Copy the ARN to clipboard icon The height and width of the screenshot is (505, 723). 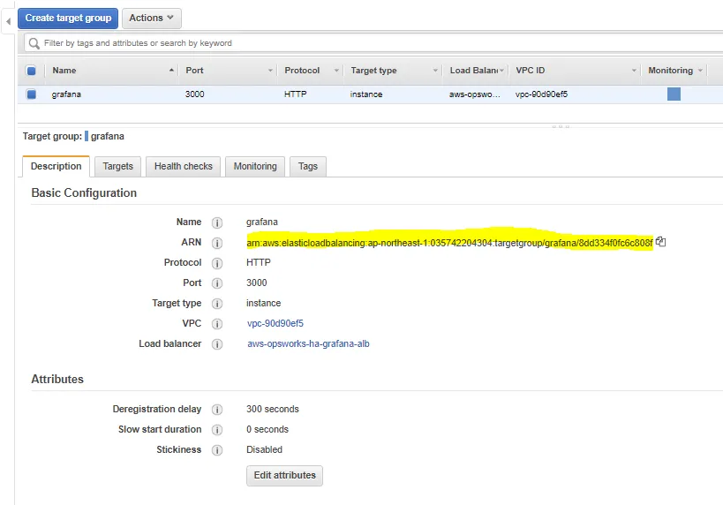click(x=660, y=242)
